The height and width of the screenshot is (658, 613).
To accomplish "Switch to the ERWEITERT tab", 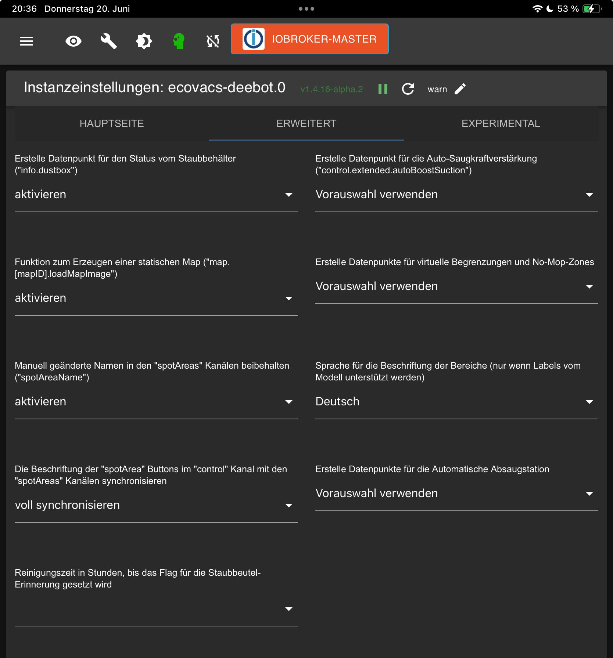I will click(x=306, y=123).
